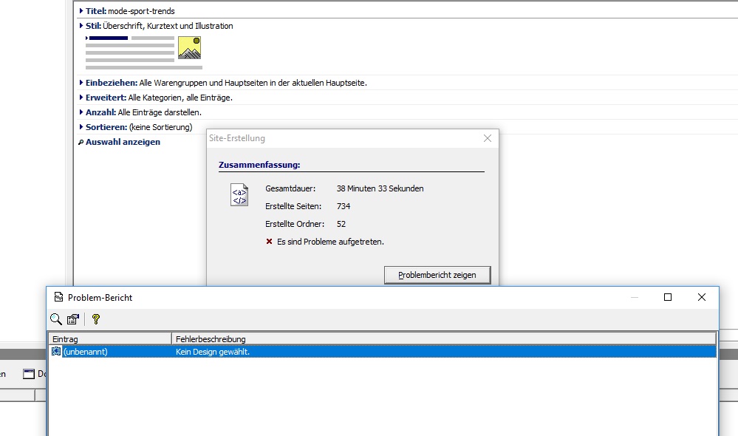Close the Site-Erstellung dialog
Screen dimensions: 738x436
[487, 138]
